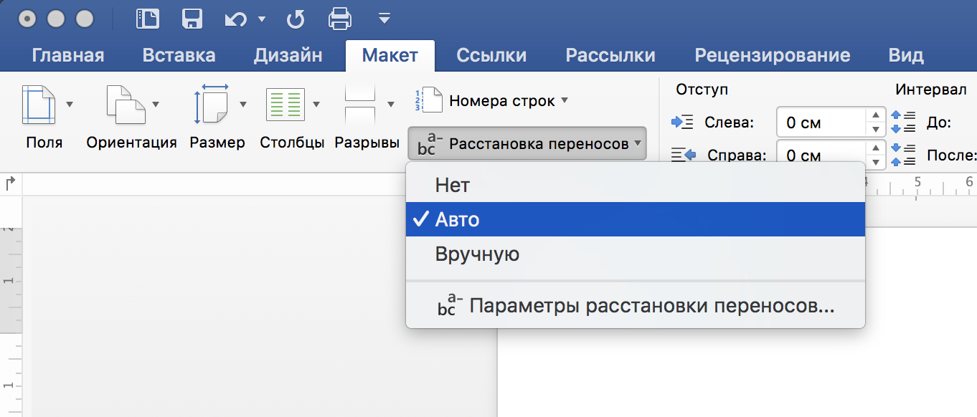
Task: Select Нет to disable hyphenation
Action: tap(452, 185)
